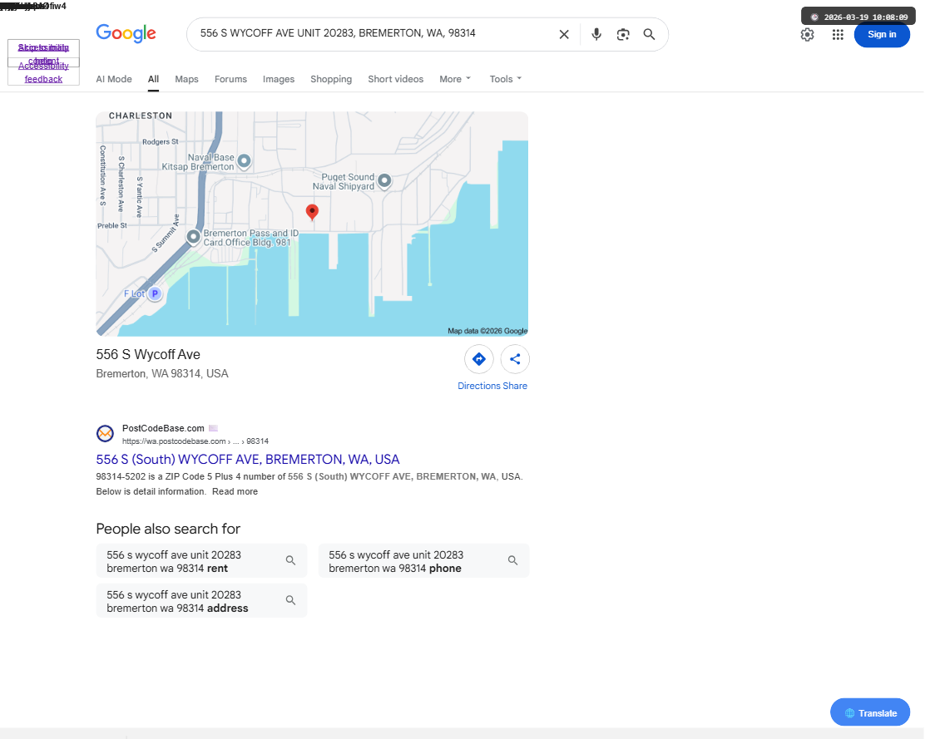
Task: Click the Directions arrow icon button
Action: (x=479, y=359)
